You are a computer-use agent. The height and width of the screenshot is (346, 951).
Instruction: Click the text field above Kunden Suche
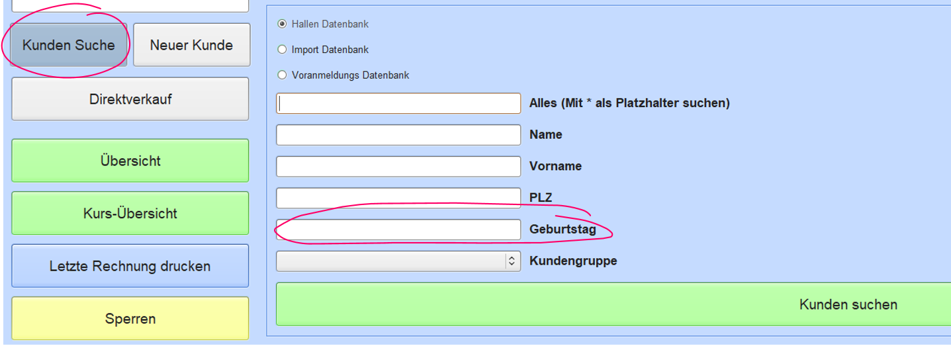tap(130, 5)
